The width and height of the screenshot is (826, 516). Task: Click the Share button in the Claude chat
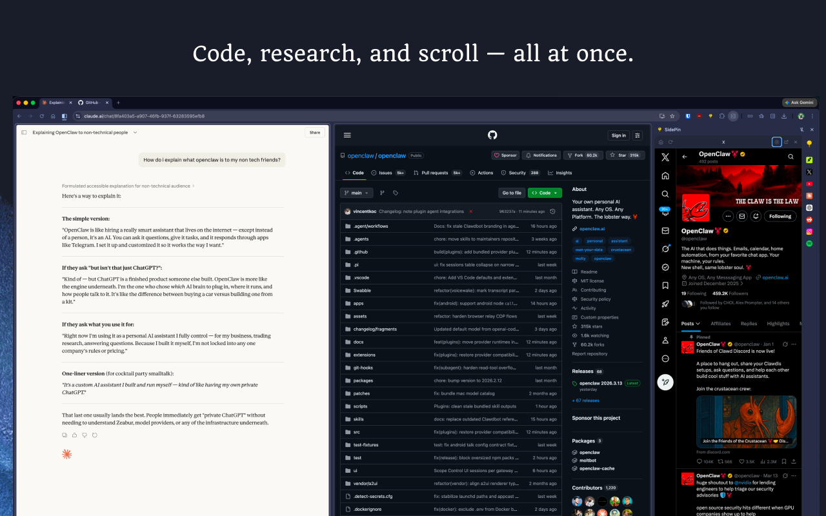coord(314,132)
